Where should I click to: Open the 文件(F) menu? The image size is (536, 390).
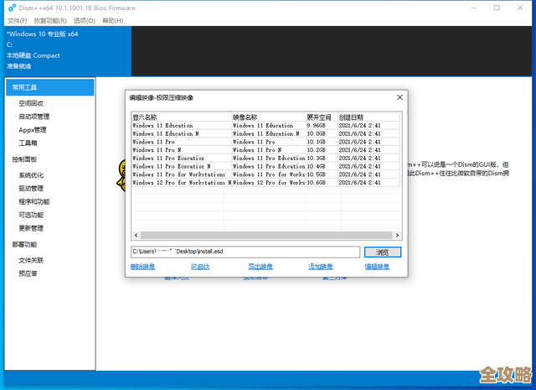pyautogui.click(x=17, y=20)
